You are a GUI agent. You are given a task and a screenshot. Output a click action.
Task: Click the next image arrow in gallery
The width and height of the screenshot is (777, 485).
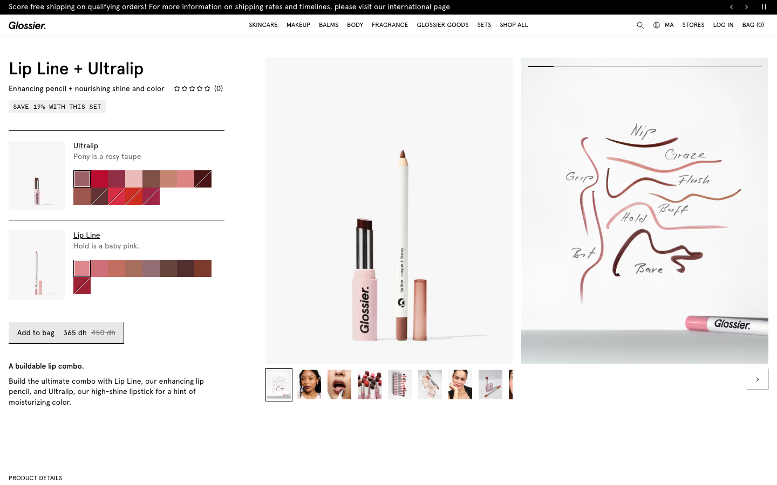pos(758,379)
